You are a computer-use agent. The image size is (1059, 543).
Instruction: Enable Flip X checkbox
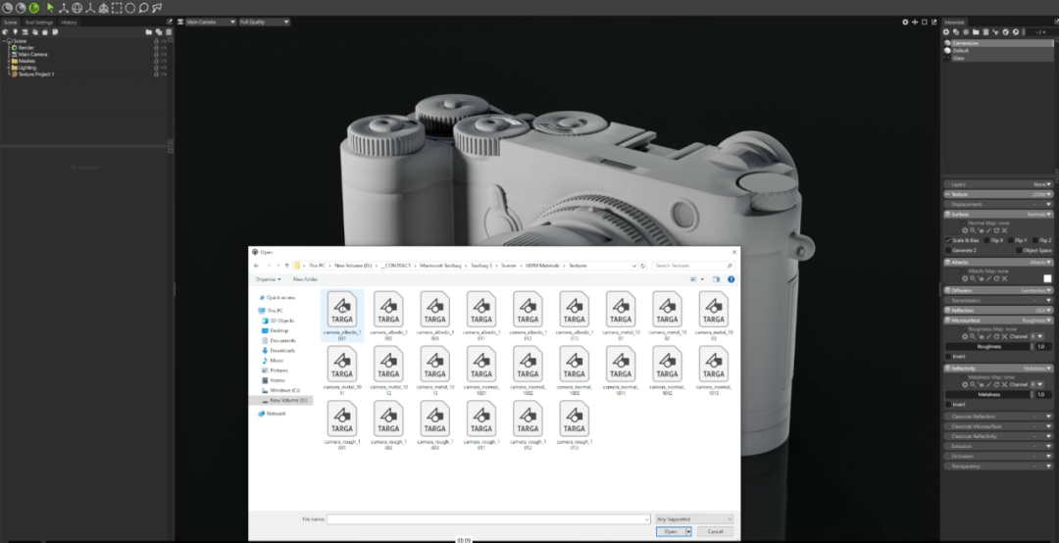986,240
